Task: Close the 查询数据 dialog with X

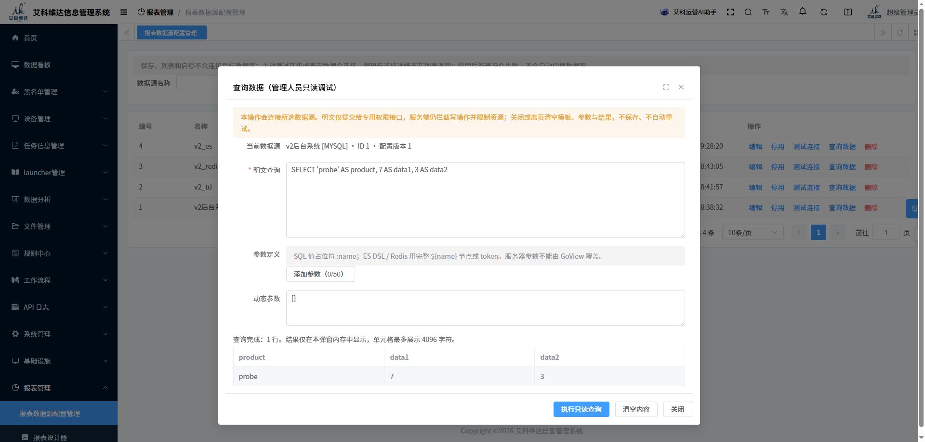Action: click(x=681, y=87)
